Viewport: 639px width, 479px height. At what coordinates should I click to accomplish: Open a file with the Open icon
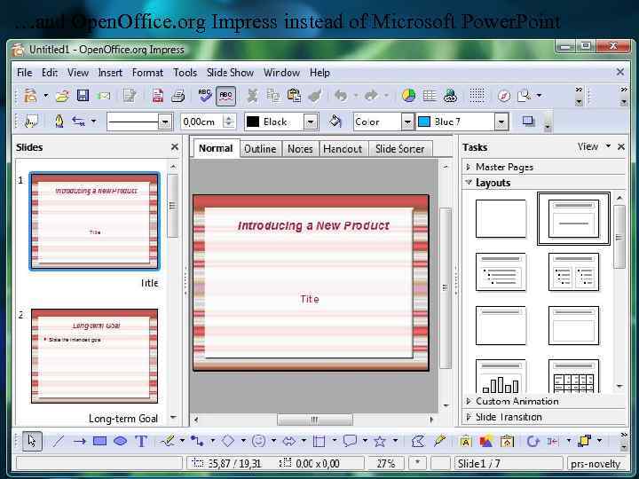(x=62, y=96)
